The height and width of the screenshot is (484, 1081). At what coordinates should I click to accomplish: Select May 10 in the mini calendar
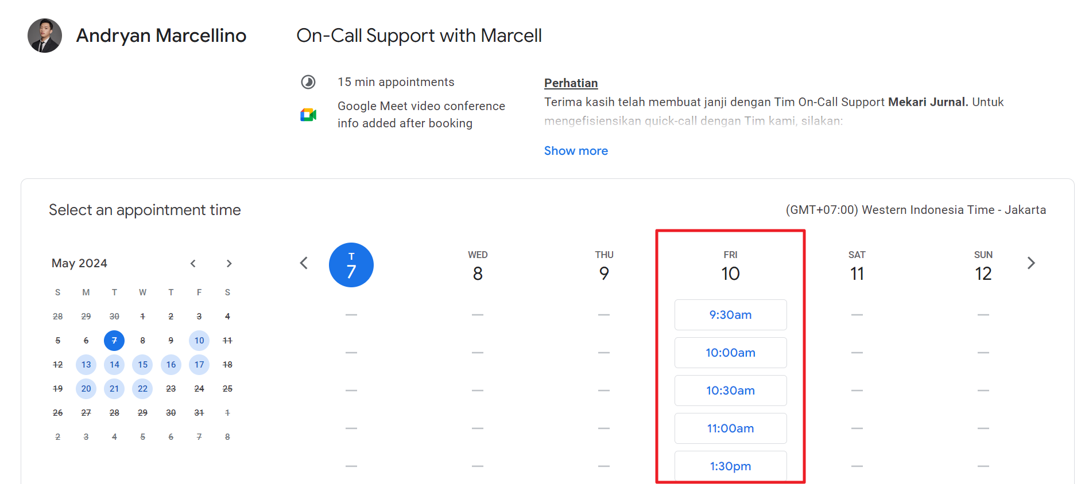(x=199, y=341)
